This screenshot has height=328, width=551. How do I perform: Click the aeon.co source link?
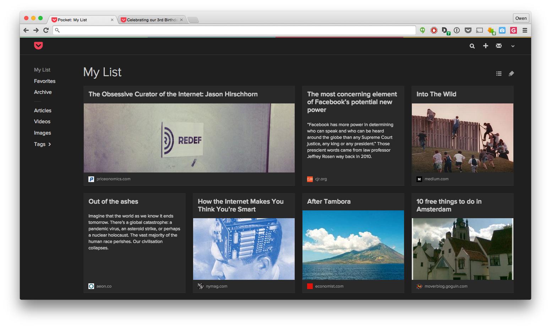pos(104,287)
